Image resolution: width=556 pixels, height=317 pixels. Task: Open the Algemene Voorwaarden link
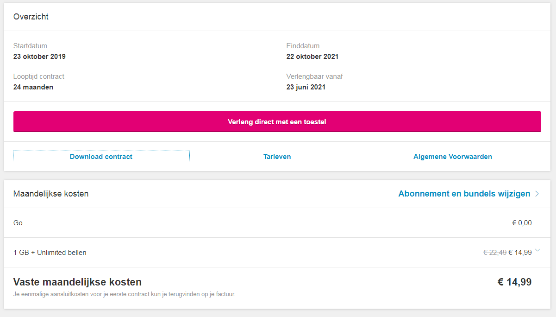tap(452, 157)
